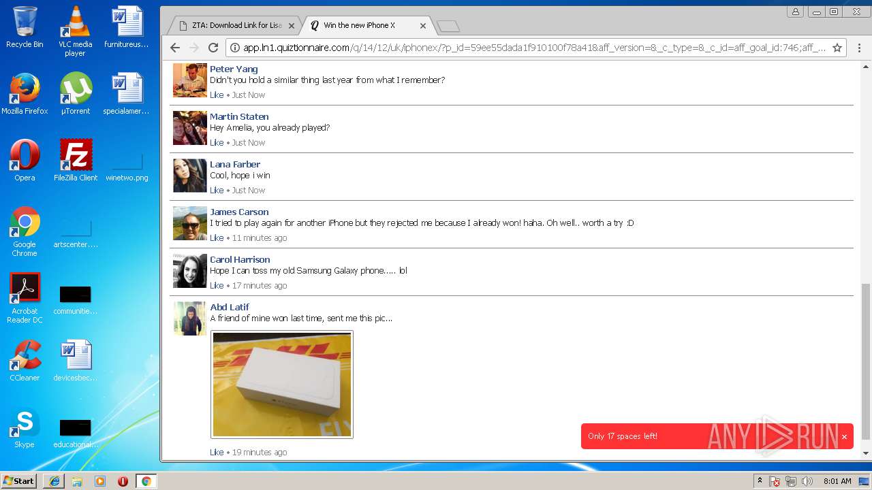Open the furnitureus Word document
The height and width of the screenshot is (490, 872).
tap(127, 27)
